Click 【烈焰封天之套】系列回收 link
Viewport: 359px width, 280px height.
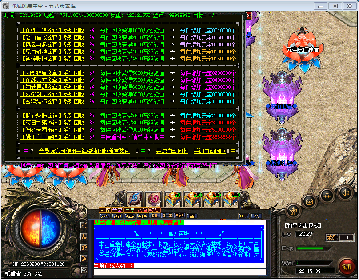tap(52, 94)
